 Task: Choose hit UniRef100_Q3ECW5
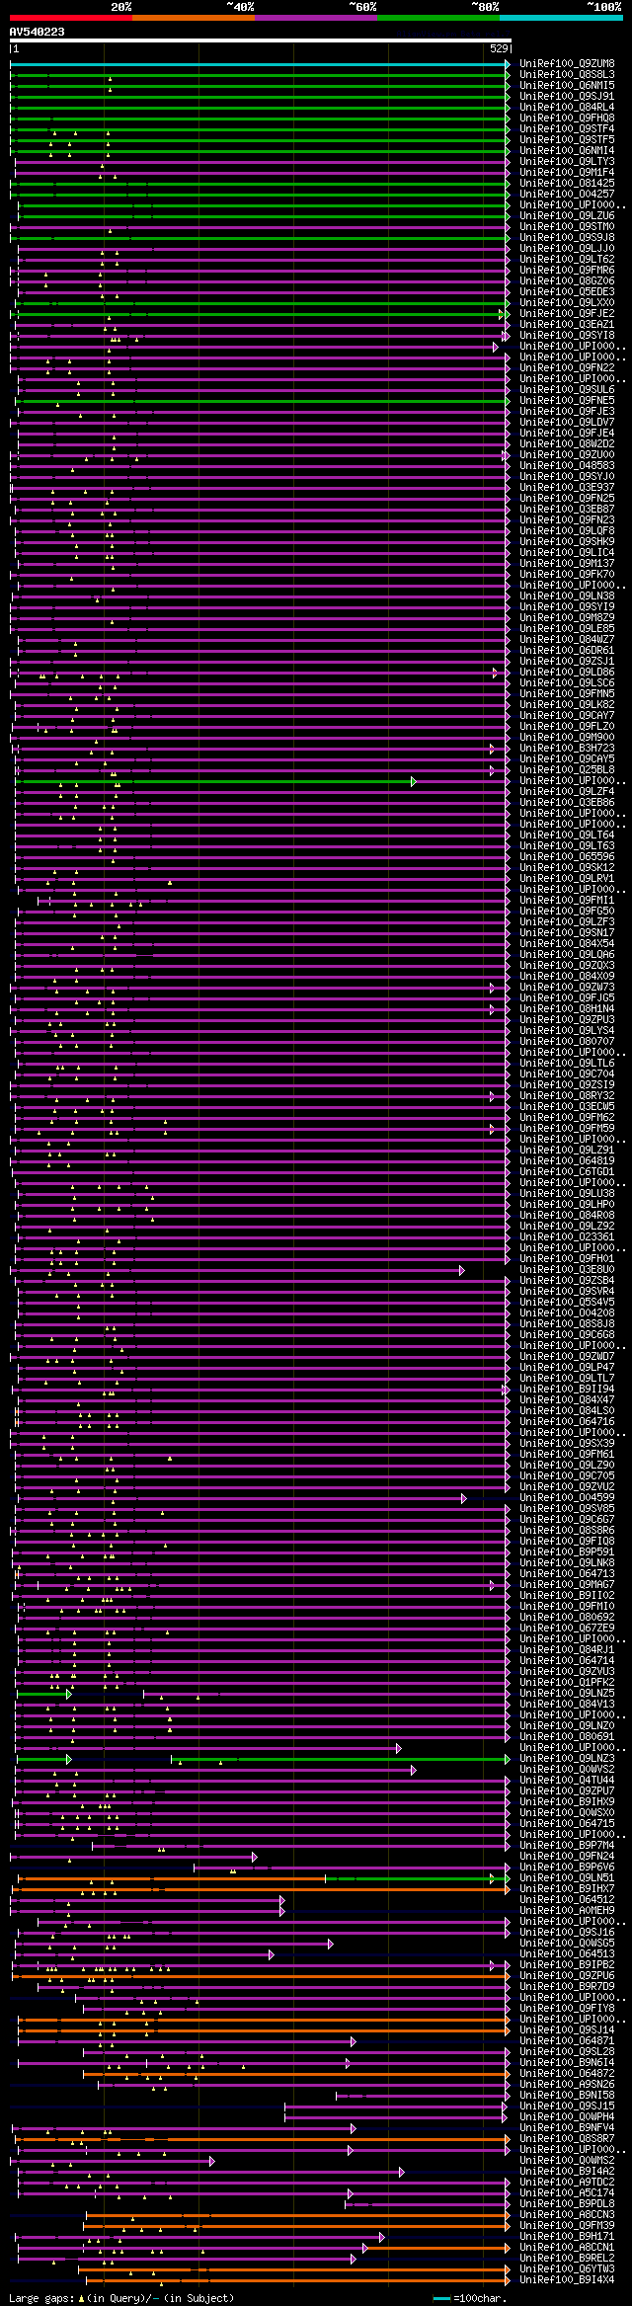567,1107
